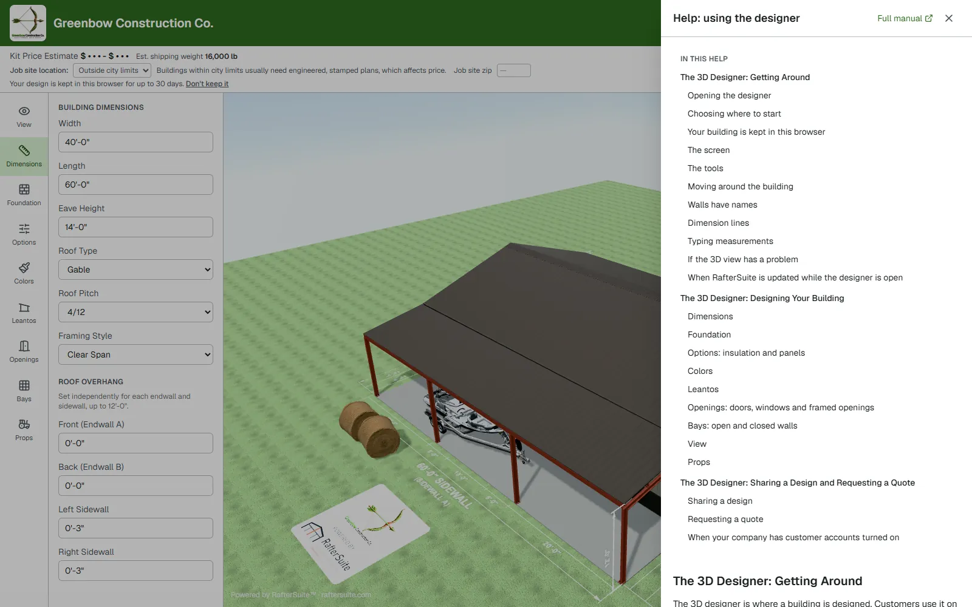
Task: Open 'The tools' help topic
Action: pos(705,168)
